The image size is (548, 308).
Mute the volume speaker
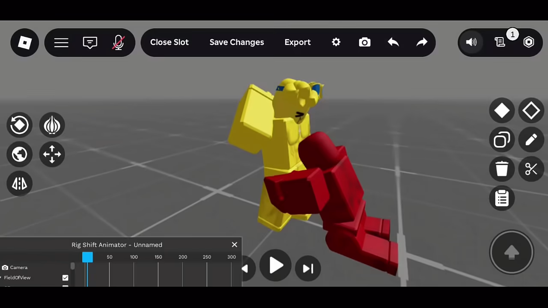point(471,42)
